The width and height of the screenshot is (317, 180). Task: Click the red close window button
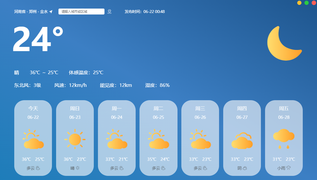pos(314,3)
